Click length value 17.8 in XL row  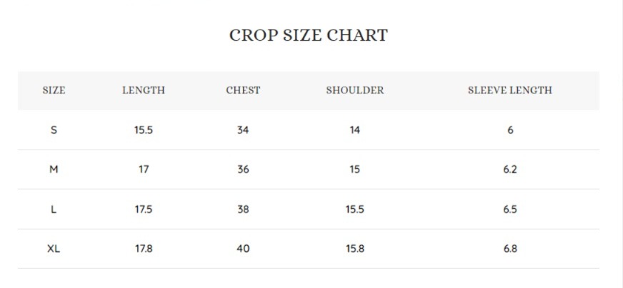[144, 249]
